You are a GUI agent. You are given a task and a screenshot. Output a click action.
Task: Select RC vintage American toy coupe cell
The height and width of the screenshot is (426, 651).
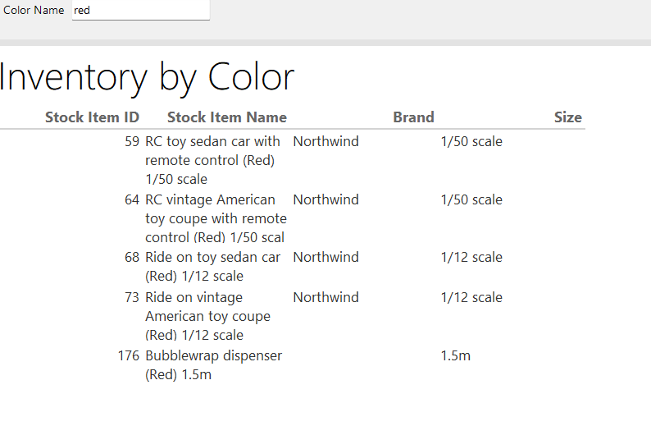click(x=216, y=218)
